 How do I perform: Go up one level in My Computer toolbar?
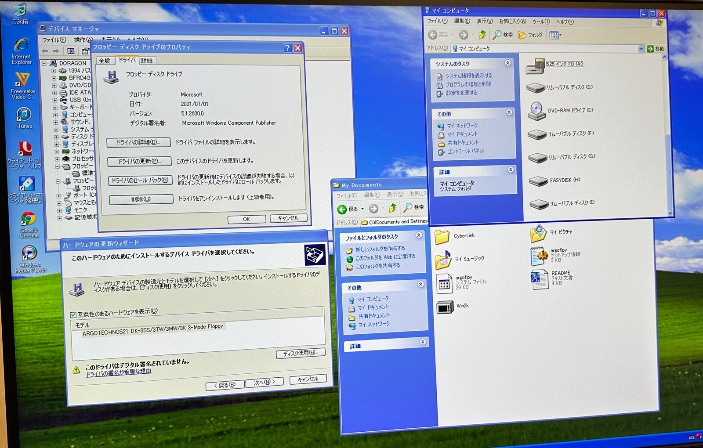[x=482, y=34]
